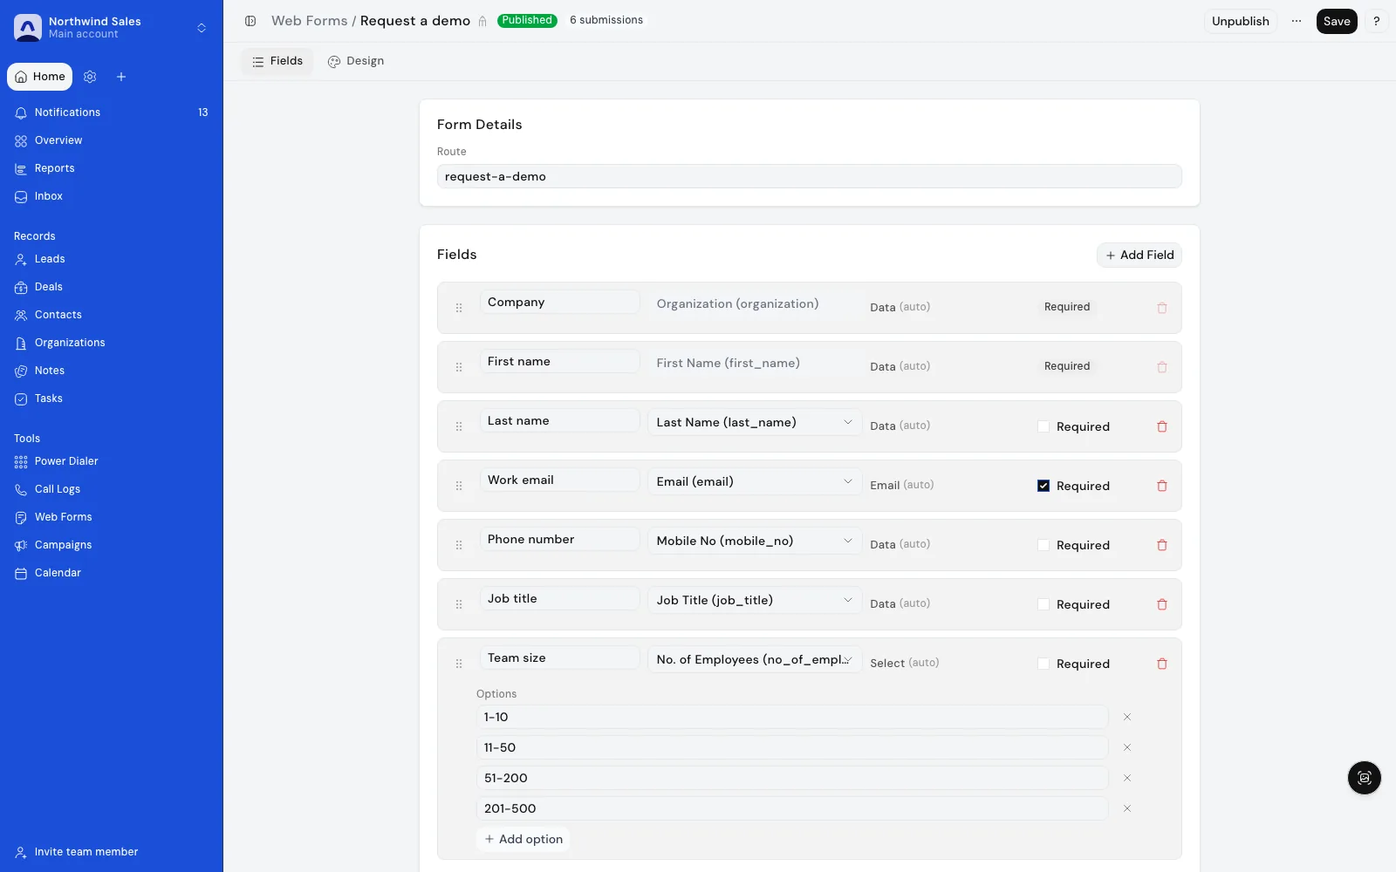This screenshot has height=872, width=1396.
Task: Expand the Northwind Sales account switcher
Action: tap(202, 28)
